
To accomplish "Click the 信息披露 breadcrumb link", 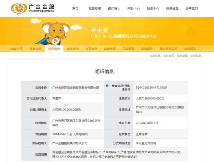I will click(x=182, y=56).
